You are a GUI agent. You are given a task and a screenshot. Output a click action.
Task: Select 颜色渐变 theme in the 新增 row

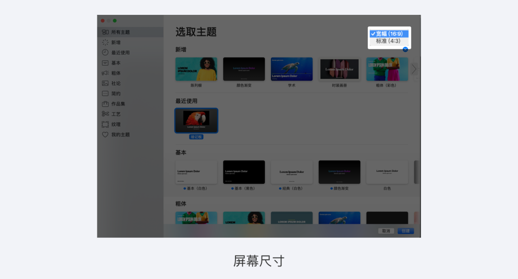(244, 69)
